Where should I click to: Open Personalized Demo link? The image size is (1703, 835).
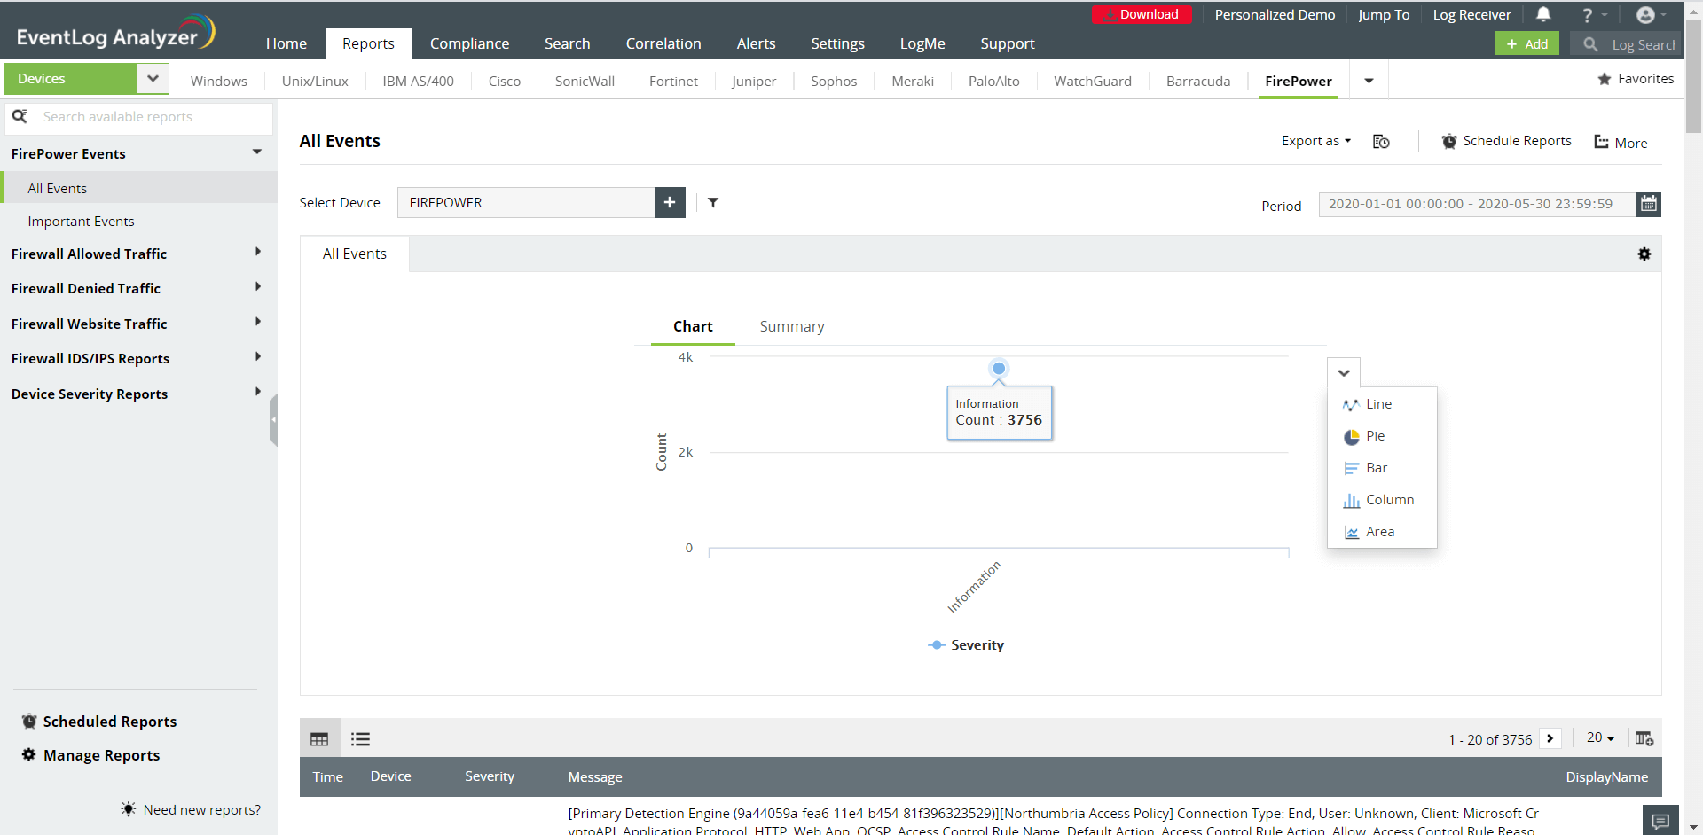pyautogui.click(x=1275, y=14)
